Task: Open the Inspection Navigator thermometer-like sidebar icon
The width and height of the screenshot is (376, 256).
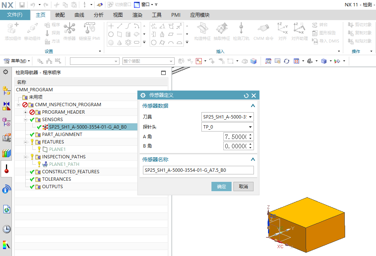Action: [6, 169]
